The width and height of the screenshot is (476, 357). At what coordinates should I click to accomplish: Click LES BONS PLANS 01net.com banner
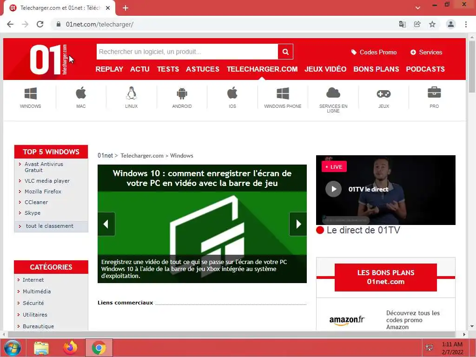click(385, 277)
